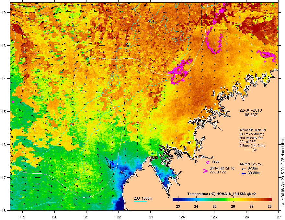Click the dark blue 23 degree colorbar end
This screenshot has height=220, width=285.
[x=176, y=199]
